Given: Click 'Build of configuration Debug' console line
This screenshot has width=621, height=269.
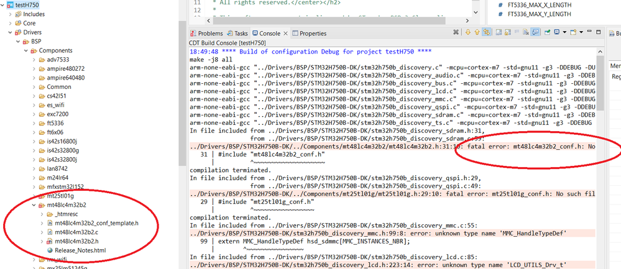Looking at the screenshot, I should click(x=310, y=52).
